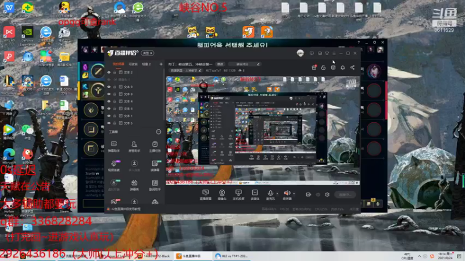The width and height of the screenshot is (465, 261).
Task: Switch to the 场景 2 tab
Action: 146,64
